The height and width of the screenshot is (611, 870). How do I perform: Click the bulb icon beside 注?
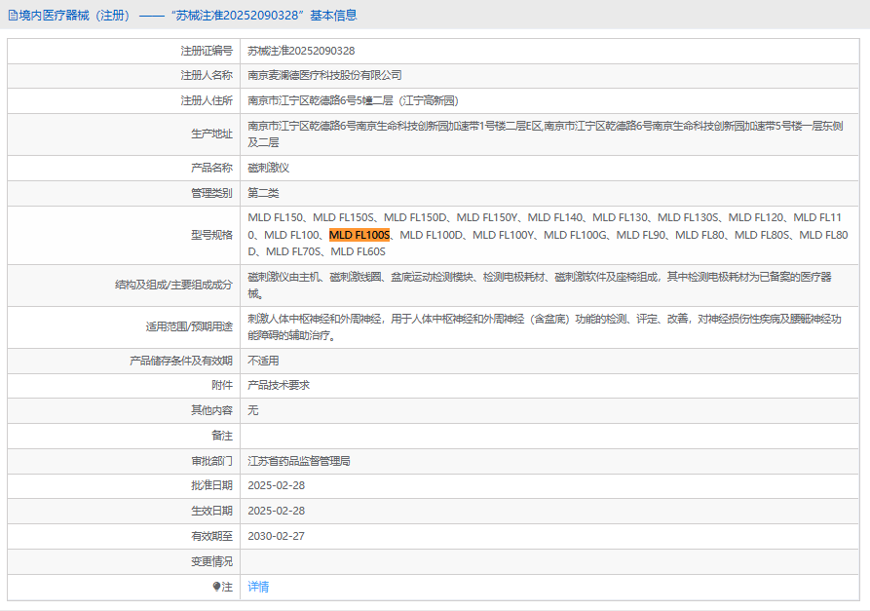[216, 587]
